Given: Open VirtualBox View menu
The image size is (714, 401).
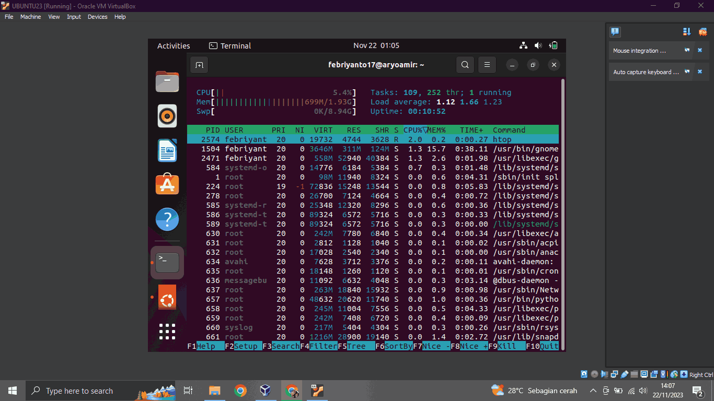Looking at the screenshot, I should (54, 17).
